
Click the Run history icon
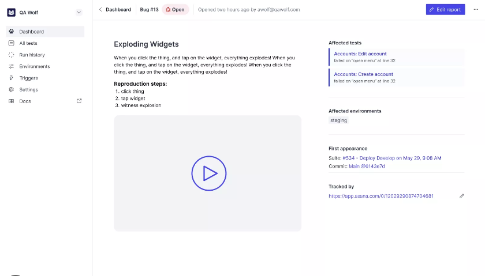[x=12, y=55]
